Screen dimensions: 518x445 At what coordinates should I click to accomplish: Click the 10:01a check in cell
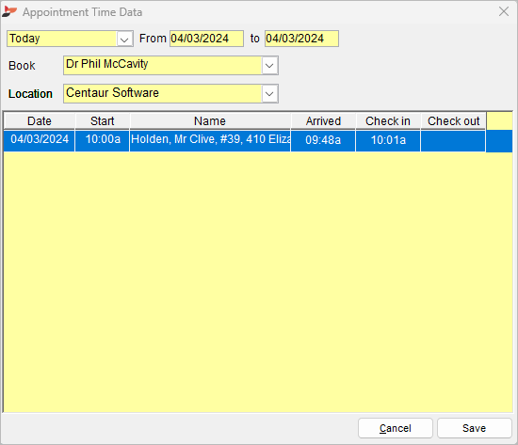click(x=388, y=140)
